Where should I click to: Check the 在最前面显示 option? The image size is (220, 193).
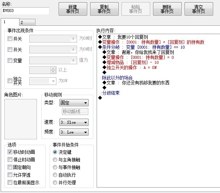10,182
